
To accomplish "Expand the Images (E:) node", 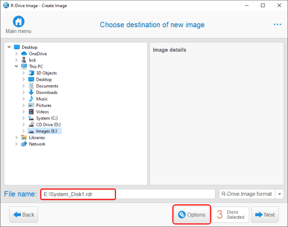I will click(24, 131).
